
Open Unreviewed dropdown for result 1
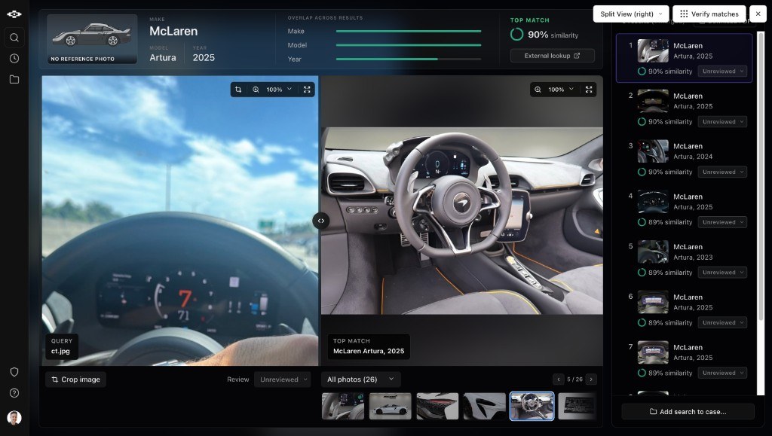pos(722,72)
